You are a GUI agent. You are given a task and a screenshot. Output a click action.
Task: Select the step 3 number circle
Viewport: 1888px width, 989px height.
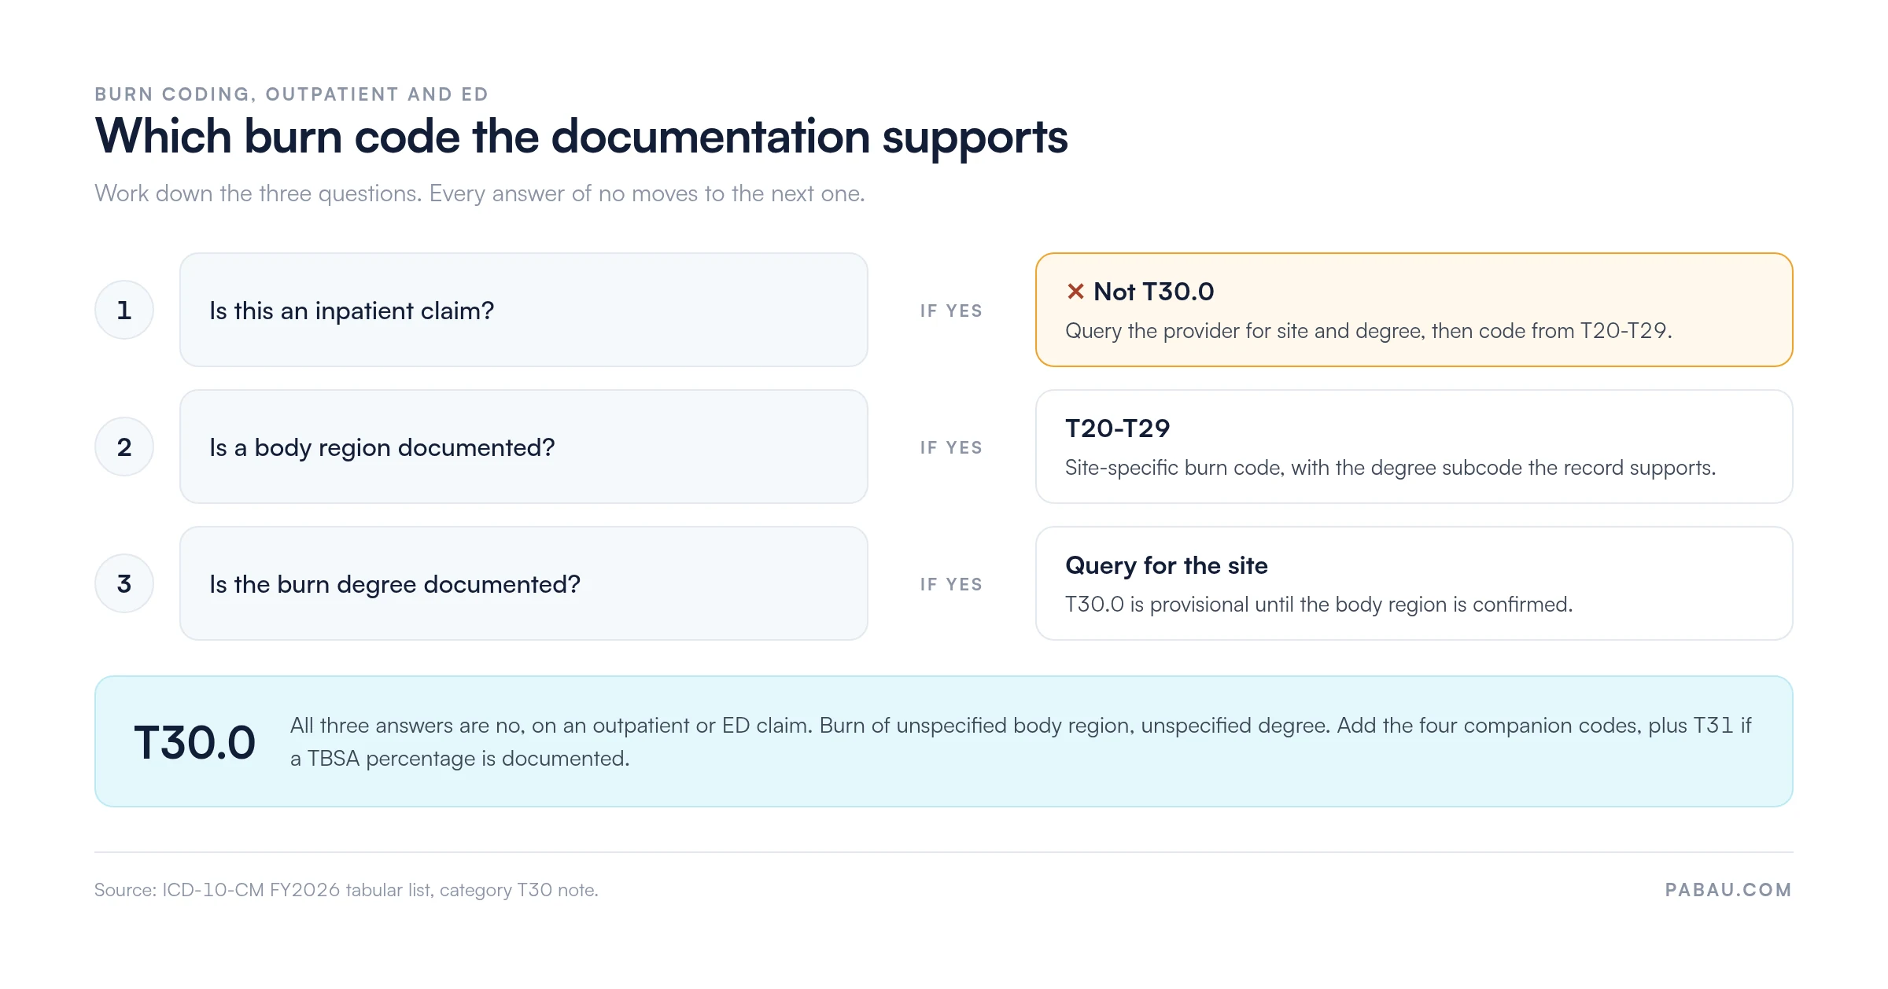click(124, 583)
